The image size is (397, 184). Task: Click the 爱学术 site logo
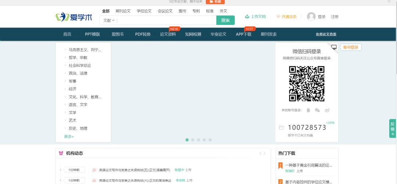coord(74,17)
